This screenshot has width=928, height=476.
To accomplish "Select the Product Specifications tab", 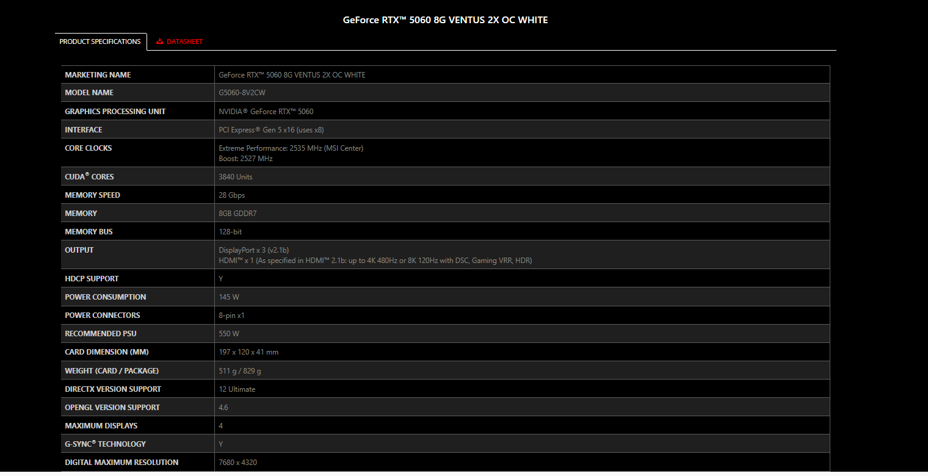I will pyautogui.click(x=100, y=41).
